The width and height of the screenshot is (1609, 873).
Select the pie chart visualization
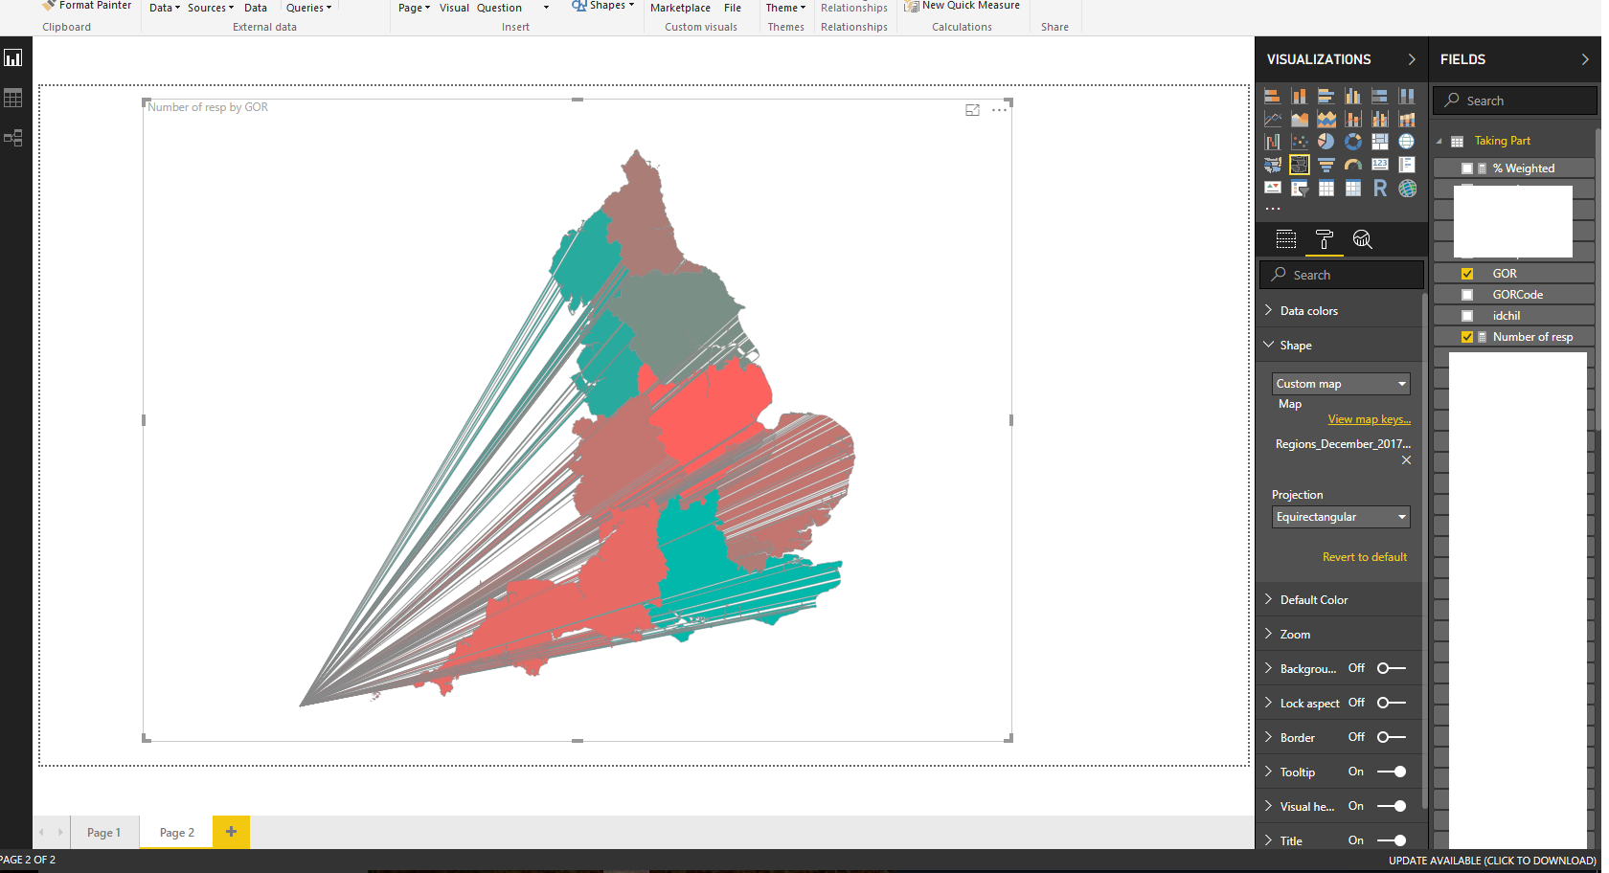pyautogui.click(x=1326, y=142)
